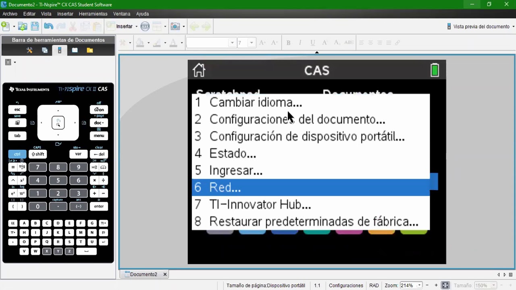
Task: Select Configuraciones del documento... entry
Action: point(311,119)
